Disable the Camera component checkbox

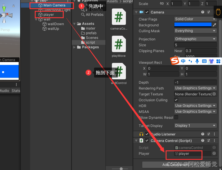click(147, 12)
